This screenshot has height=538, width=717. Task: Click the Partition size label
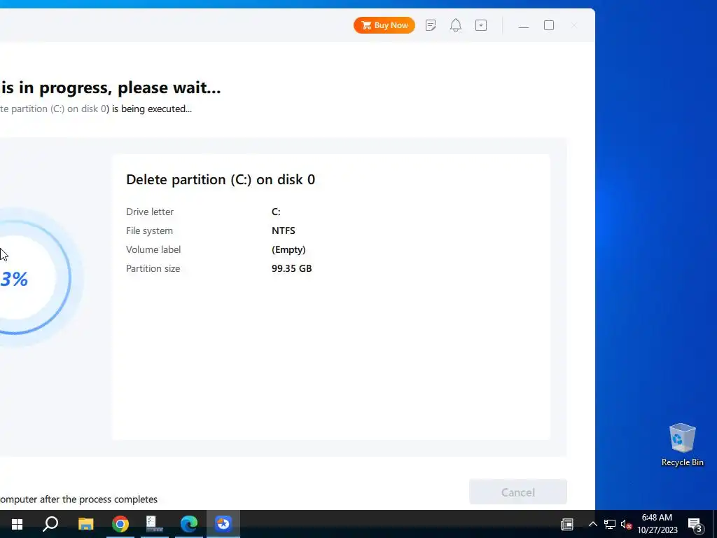coord(153,268)
